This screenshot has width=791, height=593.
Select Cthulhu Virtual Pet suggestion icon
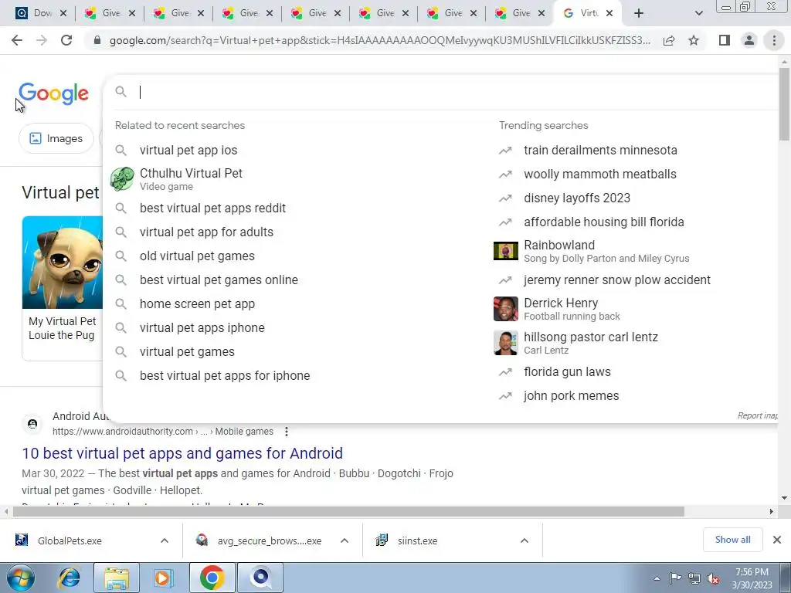(x=122, y=179)
